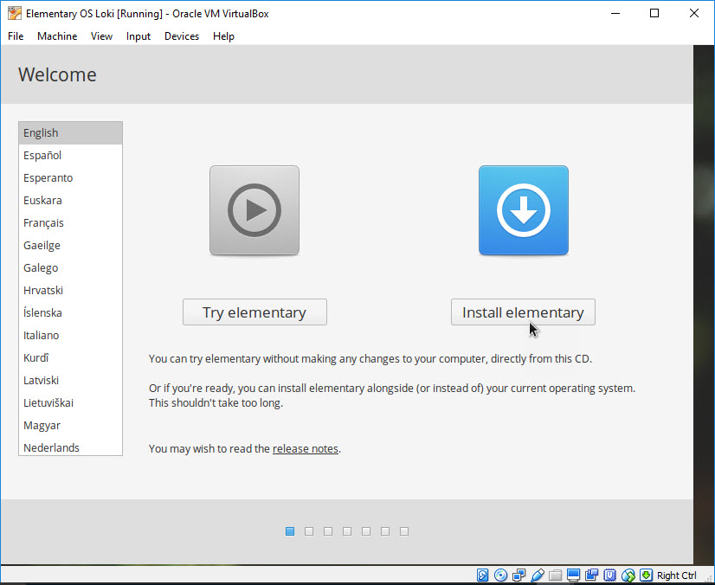Screen dimensions: 715x585
Task: Click the video capture status icon
Action: click(x=592, y=575)
